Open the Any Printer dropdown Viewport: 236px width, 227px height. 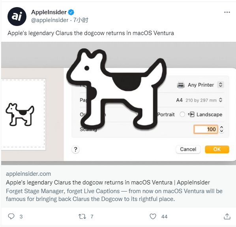pyautogui.click(x=221, y=85)
